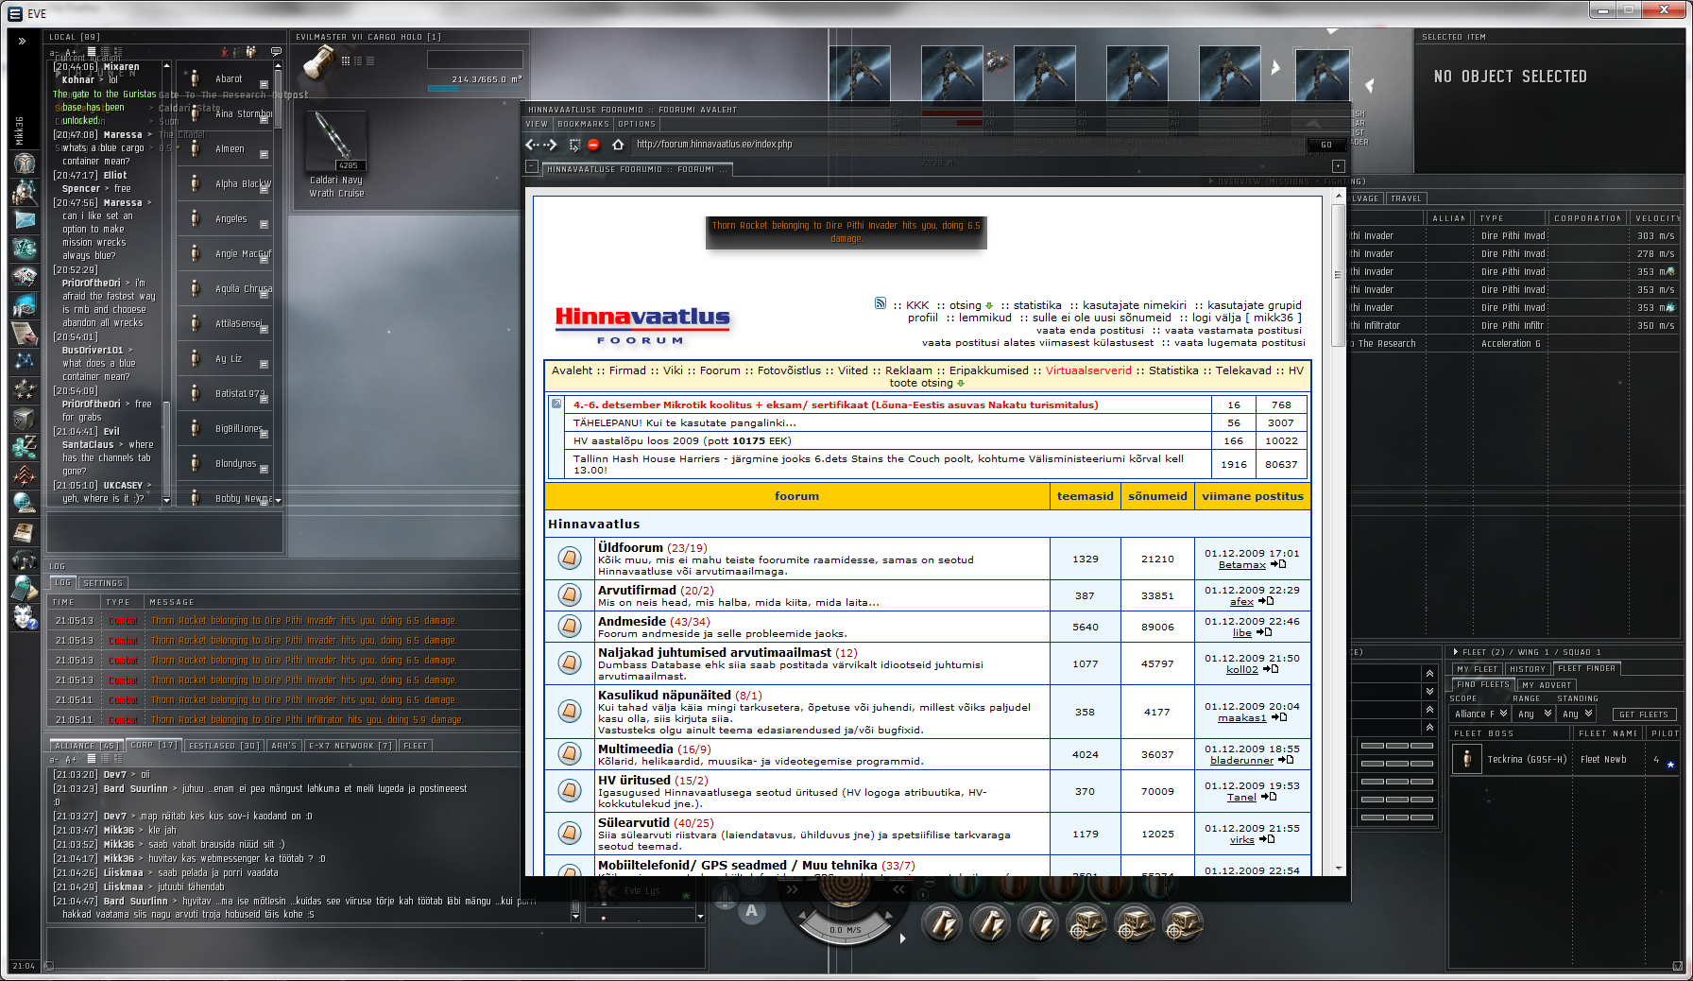Switch cargo hold to details view mode
Image resolution: width=1693 pixels, height=981 pixels.
click(358, 60)
